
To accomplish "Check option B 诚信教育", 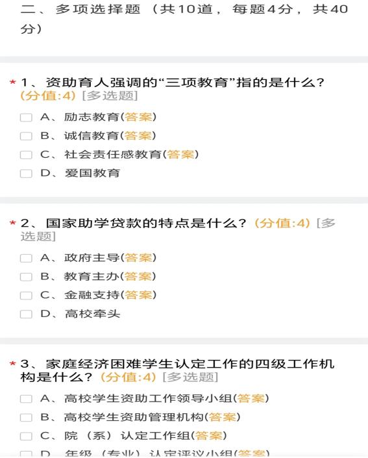I will click(26, 136).
